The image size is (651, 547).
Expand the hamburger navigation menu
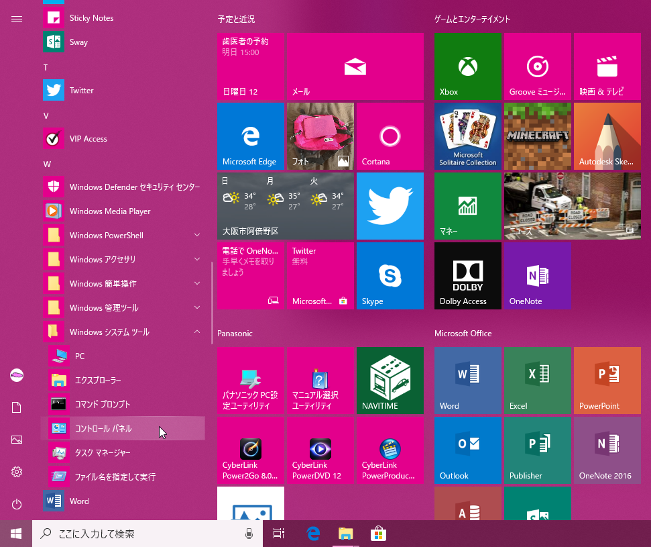coord(17,19)
